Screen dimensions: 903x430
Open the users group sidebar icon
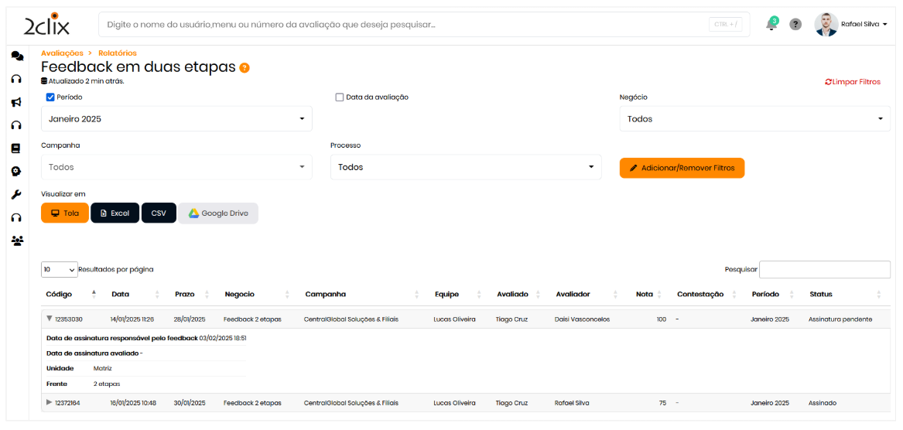click(16, 241)
